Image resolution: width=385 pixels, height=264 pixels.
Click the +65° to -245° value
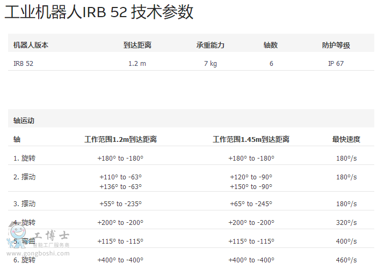251,203
